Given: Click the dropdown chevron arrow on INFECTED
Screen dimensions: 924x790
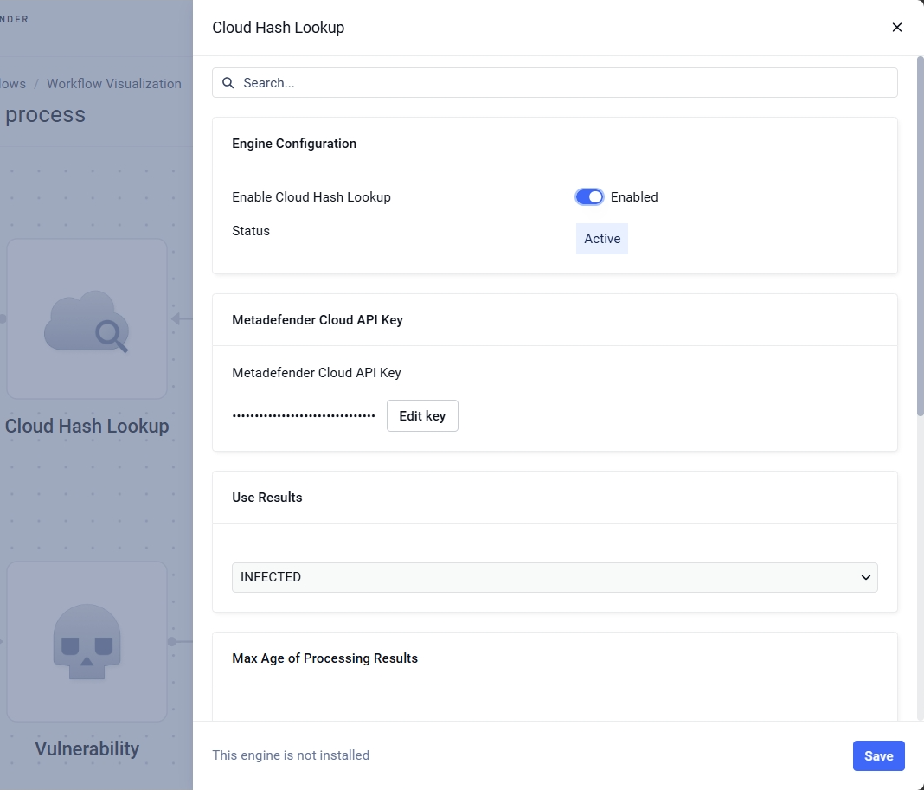Looking at the screenshot, I should pyautogui.click(x=865, y=577).
